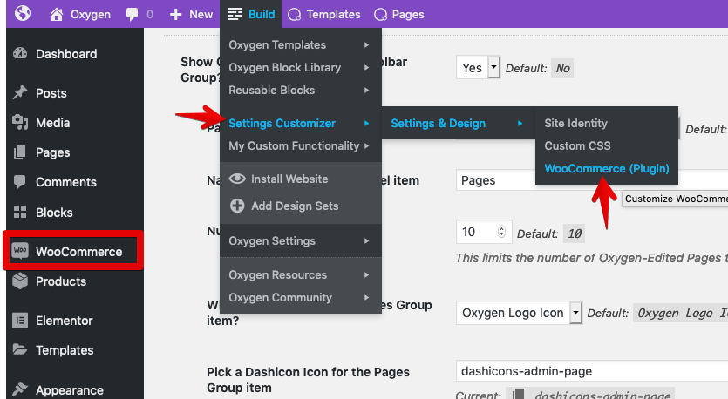This screenshot has height=399, width=728.
Task: Click the sidebar Pages icon
Action: pos(20,152)
